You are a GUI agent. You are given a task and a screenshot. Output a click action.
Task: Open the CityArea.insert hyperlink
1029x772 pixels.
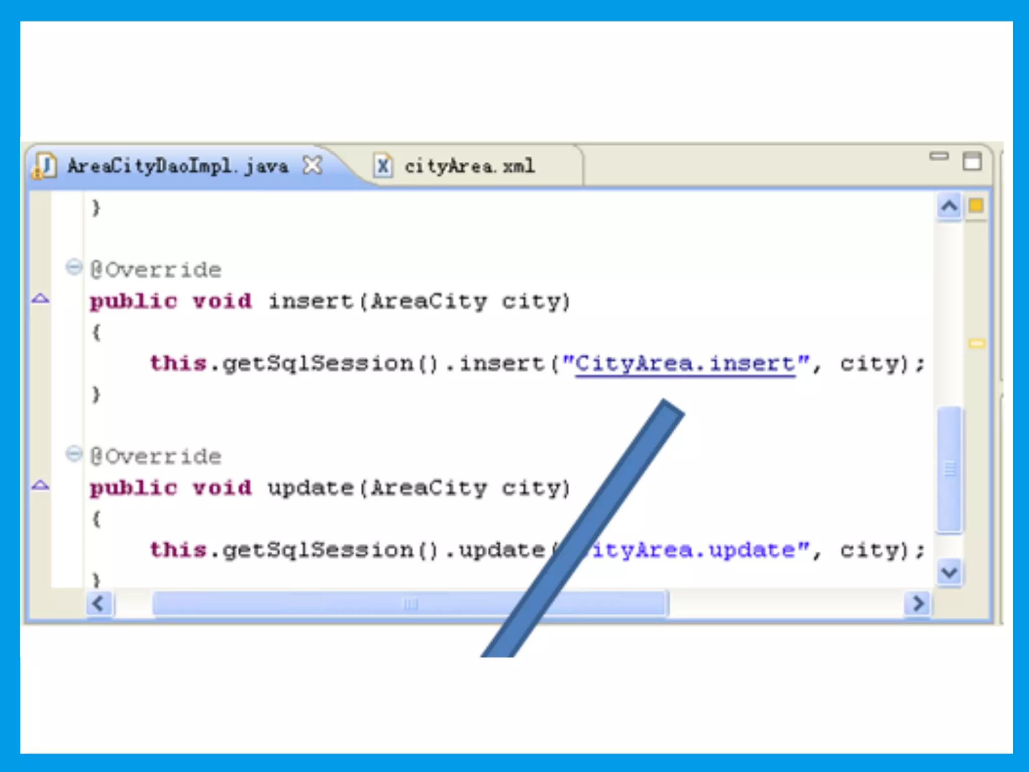684,364
